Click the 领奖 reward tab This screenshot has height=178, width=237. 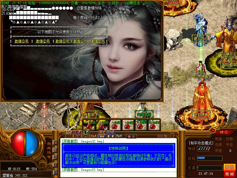102,132
